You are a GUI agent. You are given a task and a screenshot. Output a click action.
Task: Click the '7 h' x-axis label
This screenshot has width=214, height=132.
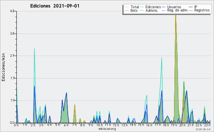pyautogui.click(x=75, y=125)
